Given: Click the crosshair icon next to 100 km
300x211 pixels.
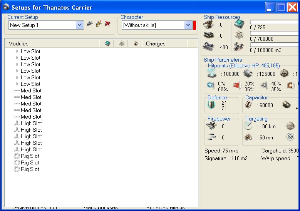Looking at the screenshot, I should pos(290,126).
